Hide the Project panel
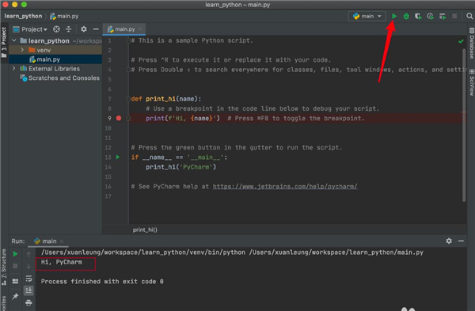Image resolution: width=475 pixels, height=311 pixels. point(96,29)
